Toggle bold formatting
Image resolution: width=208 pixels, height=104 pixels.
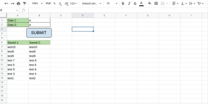click(123, 4)
